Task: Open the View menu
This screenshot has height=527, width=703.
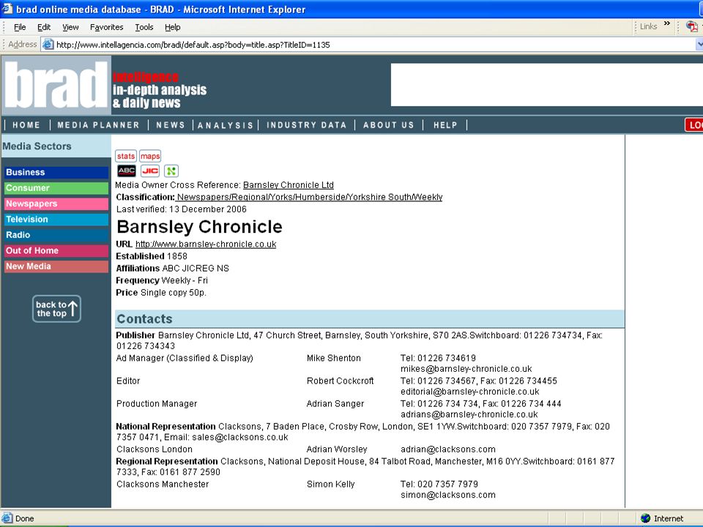Action: click(x=70, y=27)
